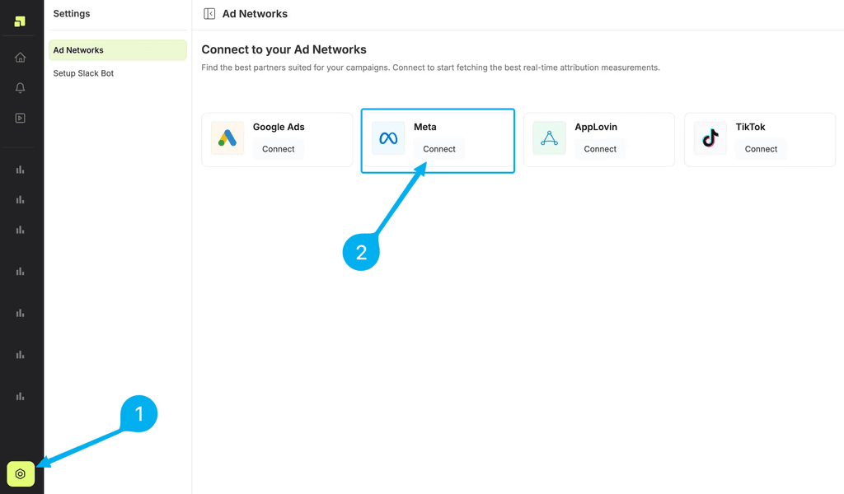Connect the Google Ads network
The width and height of the screenshot is (844, 494).
point(279,149)
